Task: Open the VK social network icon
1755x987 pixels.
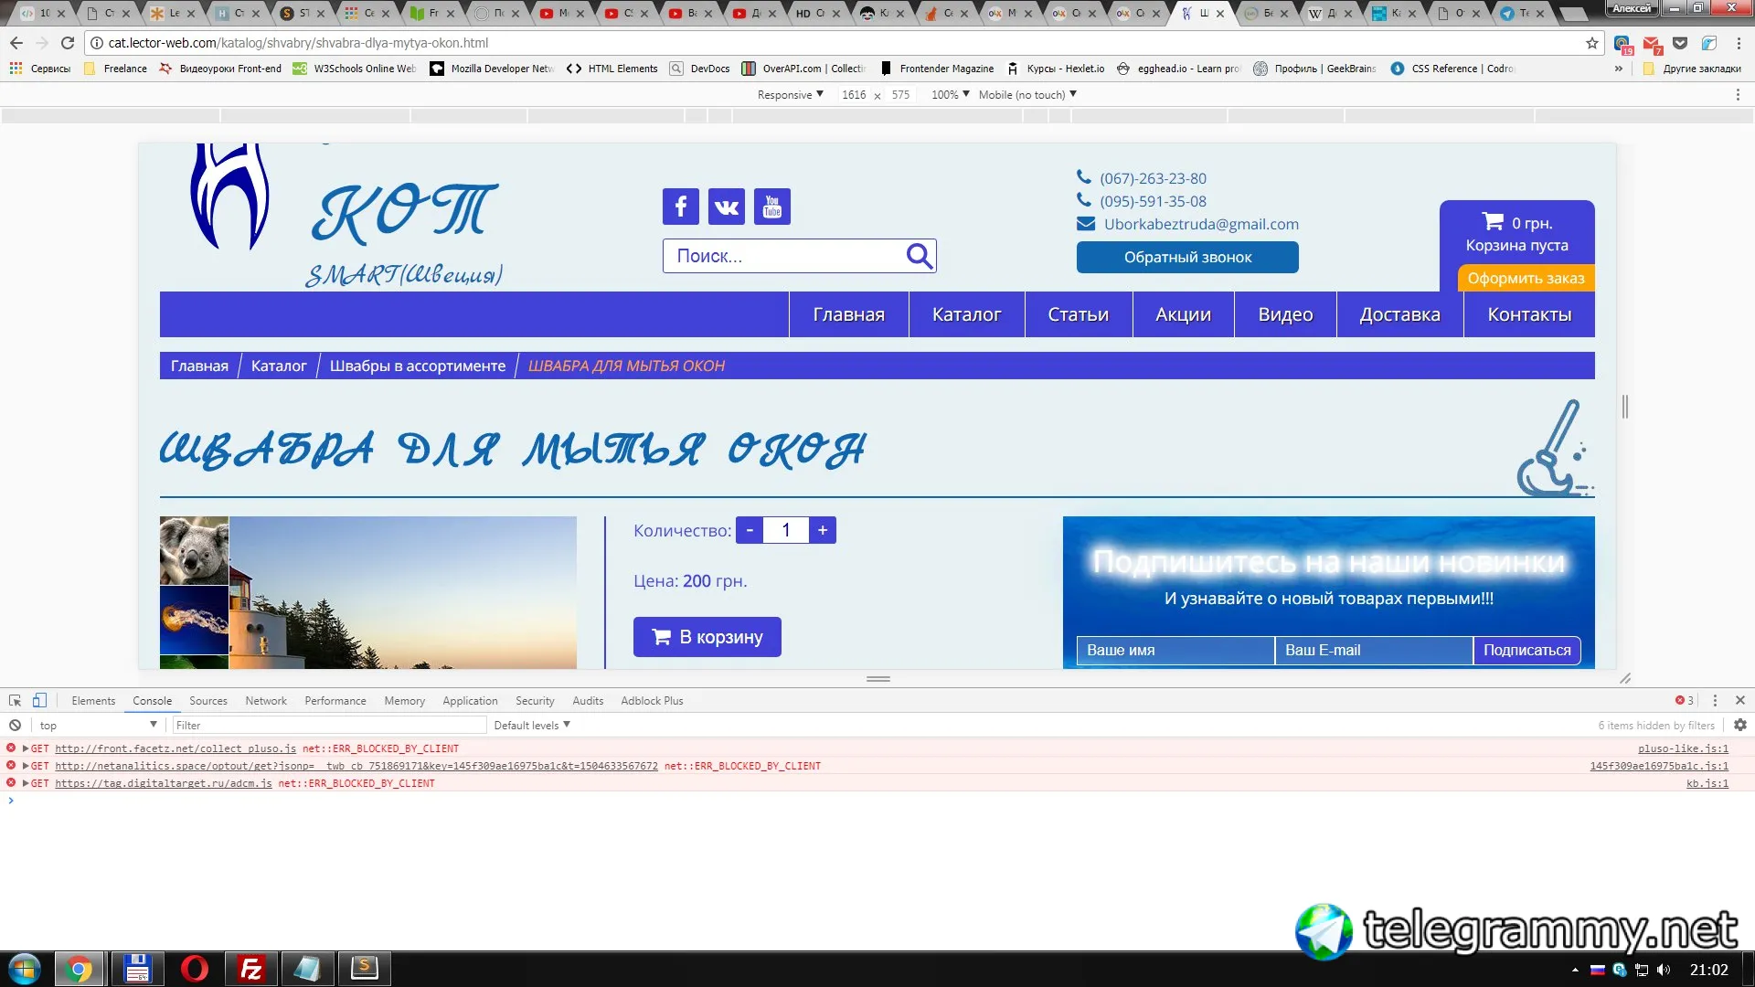Action: [727, 207]
